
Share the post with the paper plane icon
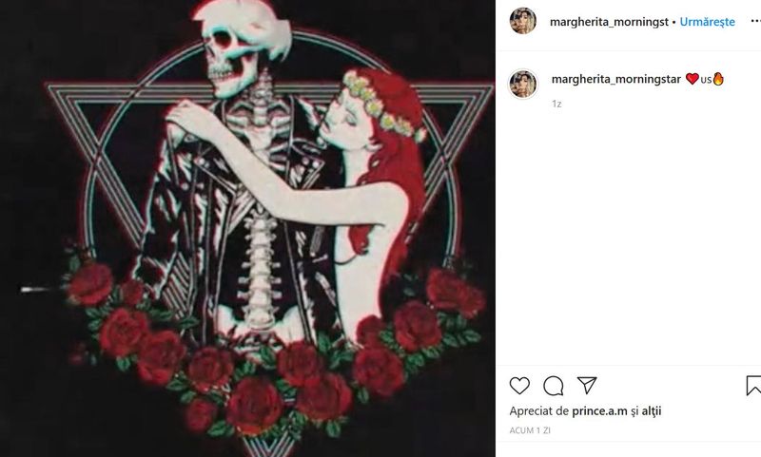tap(587, 386)
